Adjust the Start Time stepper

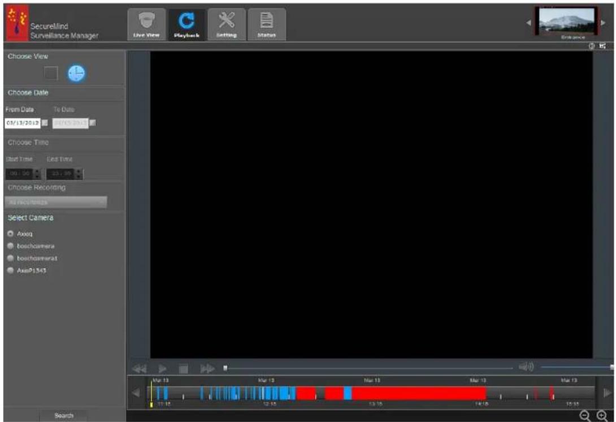tap(37, 174)
